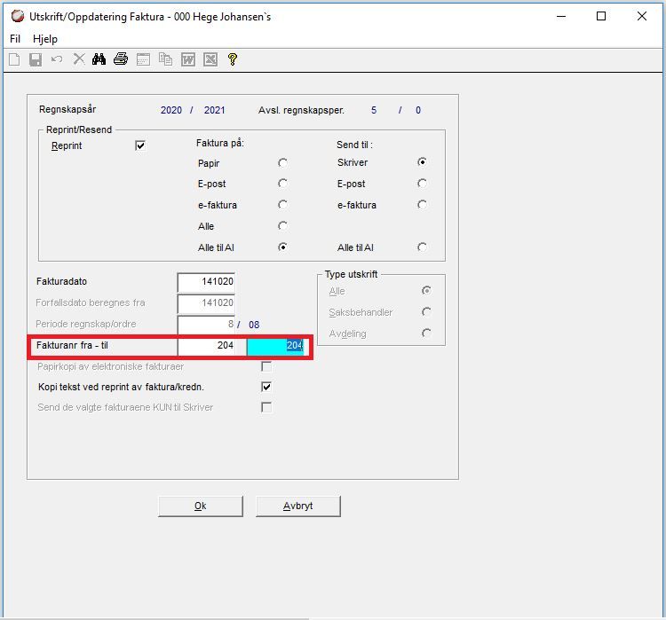Open search with the binoculars icon
Viewport: 666px width, 620px height.
pos(99,59)
